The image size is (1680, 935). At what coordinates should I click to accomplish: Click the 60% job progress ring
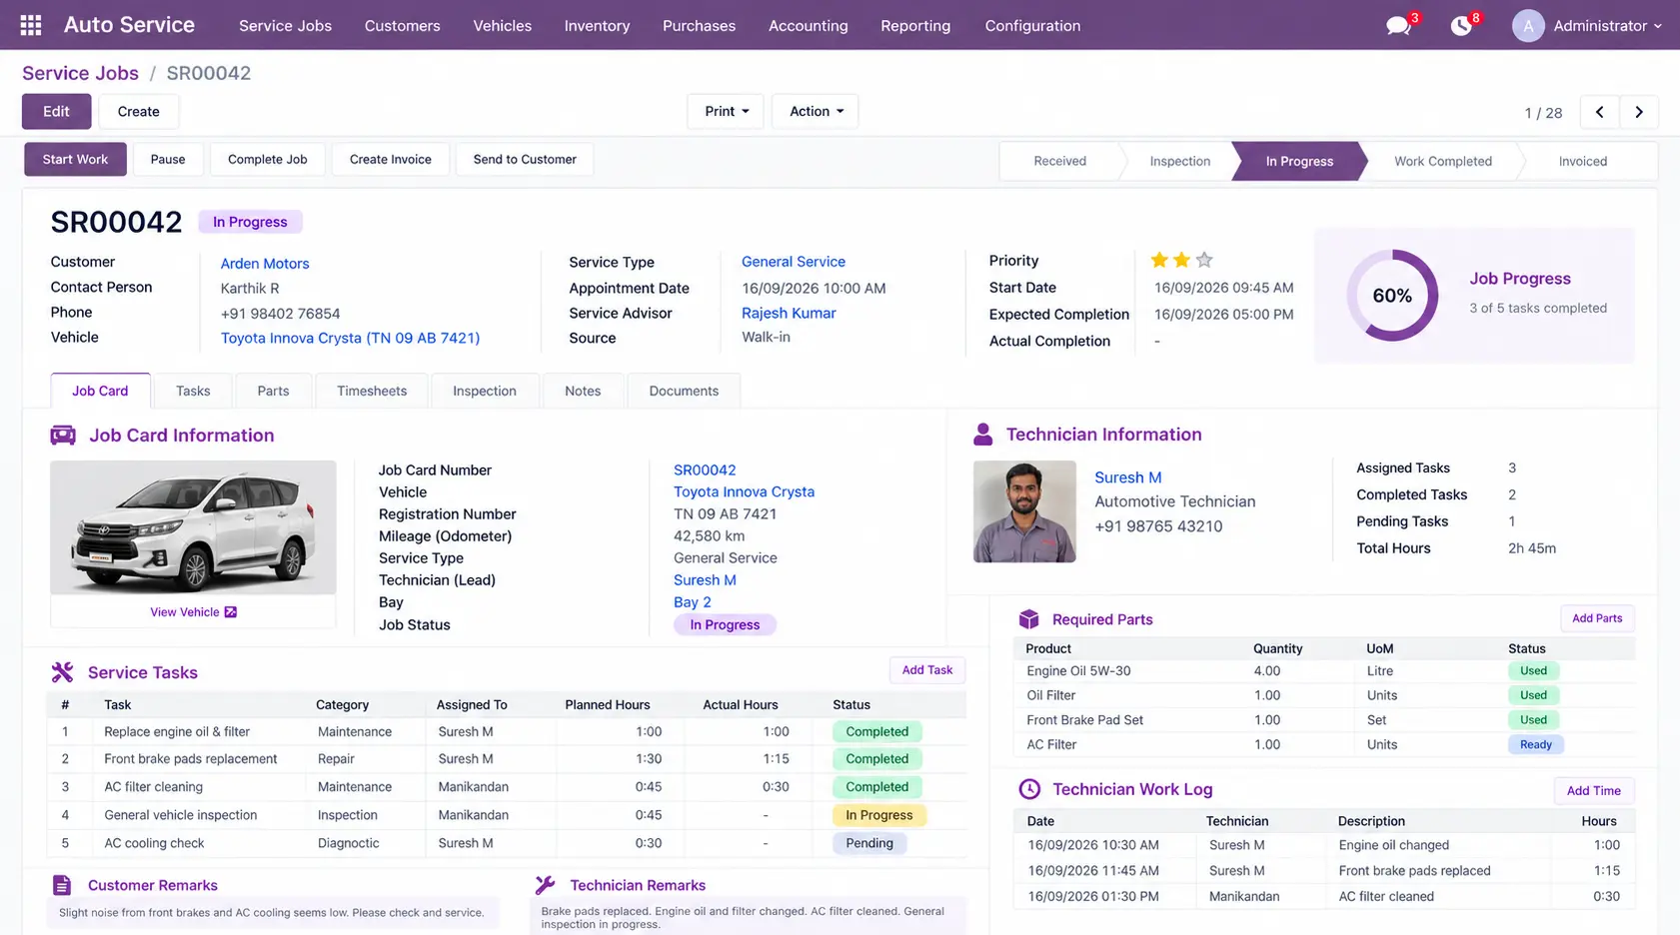[x=1392, y=295]
